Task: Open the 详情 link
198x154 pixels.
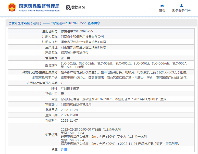Action: (x=64, y=150)
